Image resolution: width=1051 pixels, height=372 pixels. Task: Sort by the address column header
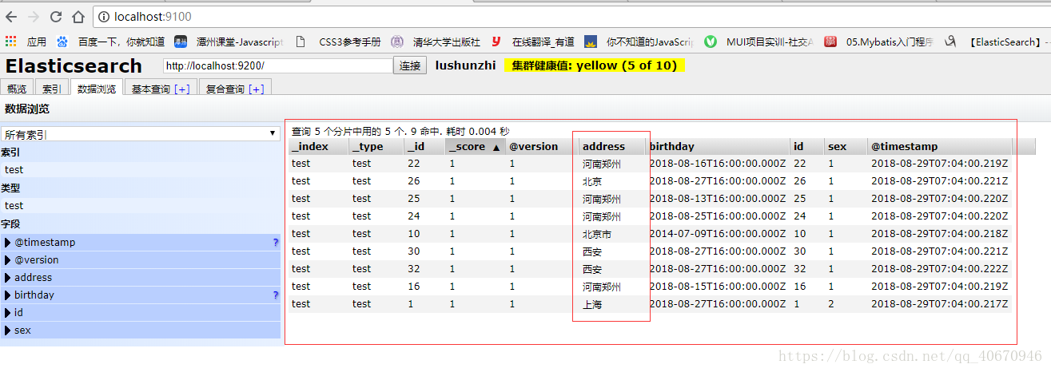(612, 146)
